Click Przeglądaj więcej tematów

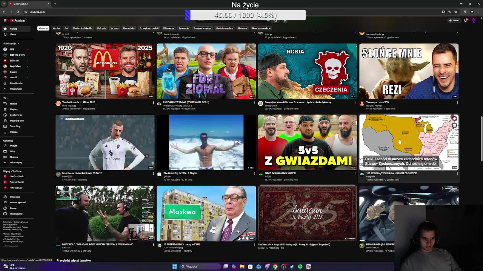(74, 260)
